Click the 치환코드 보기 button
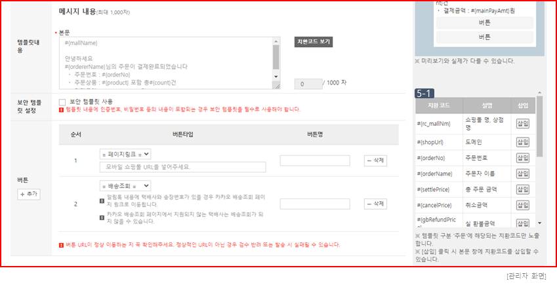 314,41
